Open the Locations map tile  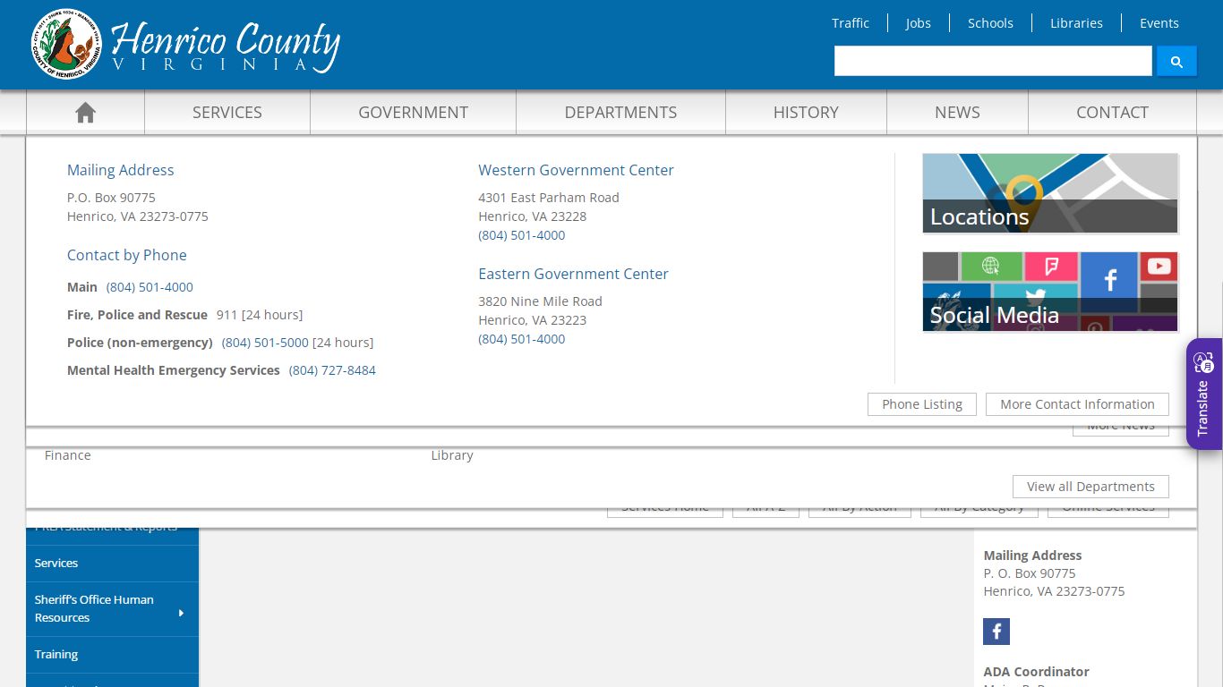1050,193
